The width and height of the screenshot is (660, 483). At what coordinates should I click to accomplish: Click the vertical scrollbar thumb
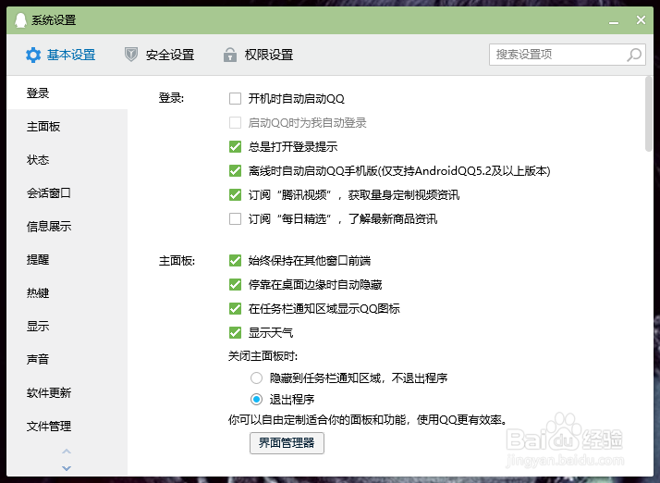649,114
